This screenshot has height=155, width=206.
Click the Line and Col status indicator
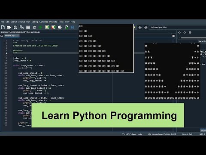pyautogui.click(x=188, y=134)
